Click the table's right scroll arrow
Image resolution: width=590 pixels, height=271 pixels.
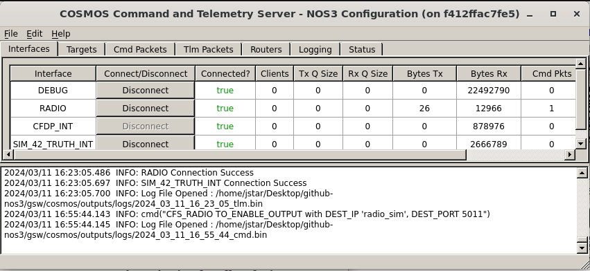tap(570, 154)
